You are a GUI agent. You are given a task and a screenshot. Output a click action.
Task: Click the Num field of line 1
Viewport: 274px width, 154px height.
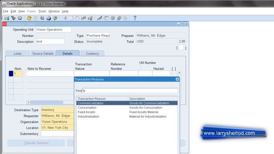point(18,74)
